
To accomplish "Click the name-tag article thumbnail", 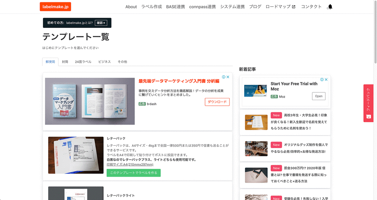I will pyautogui.click(x=256, y=122).
